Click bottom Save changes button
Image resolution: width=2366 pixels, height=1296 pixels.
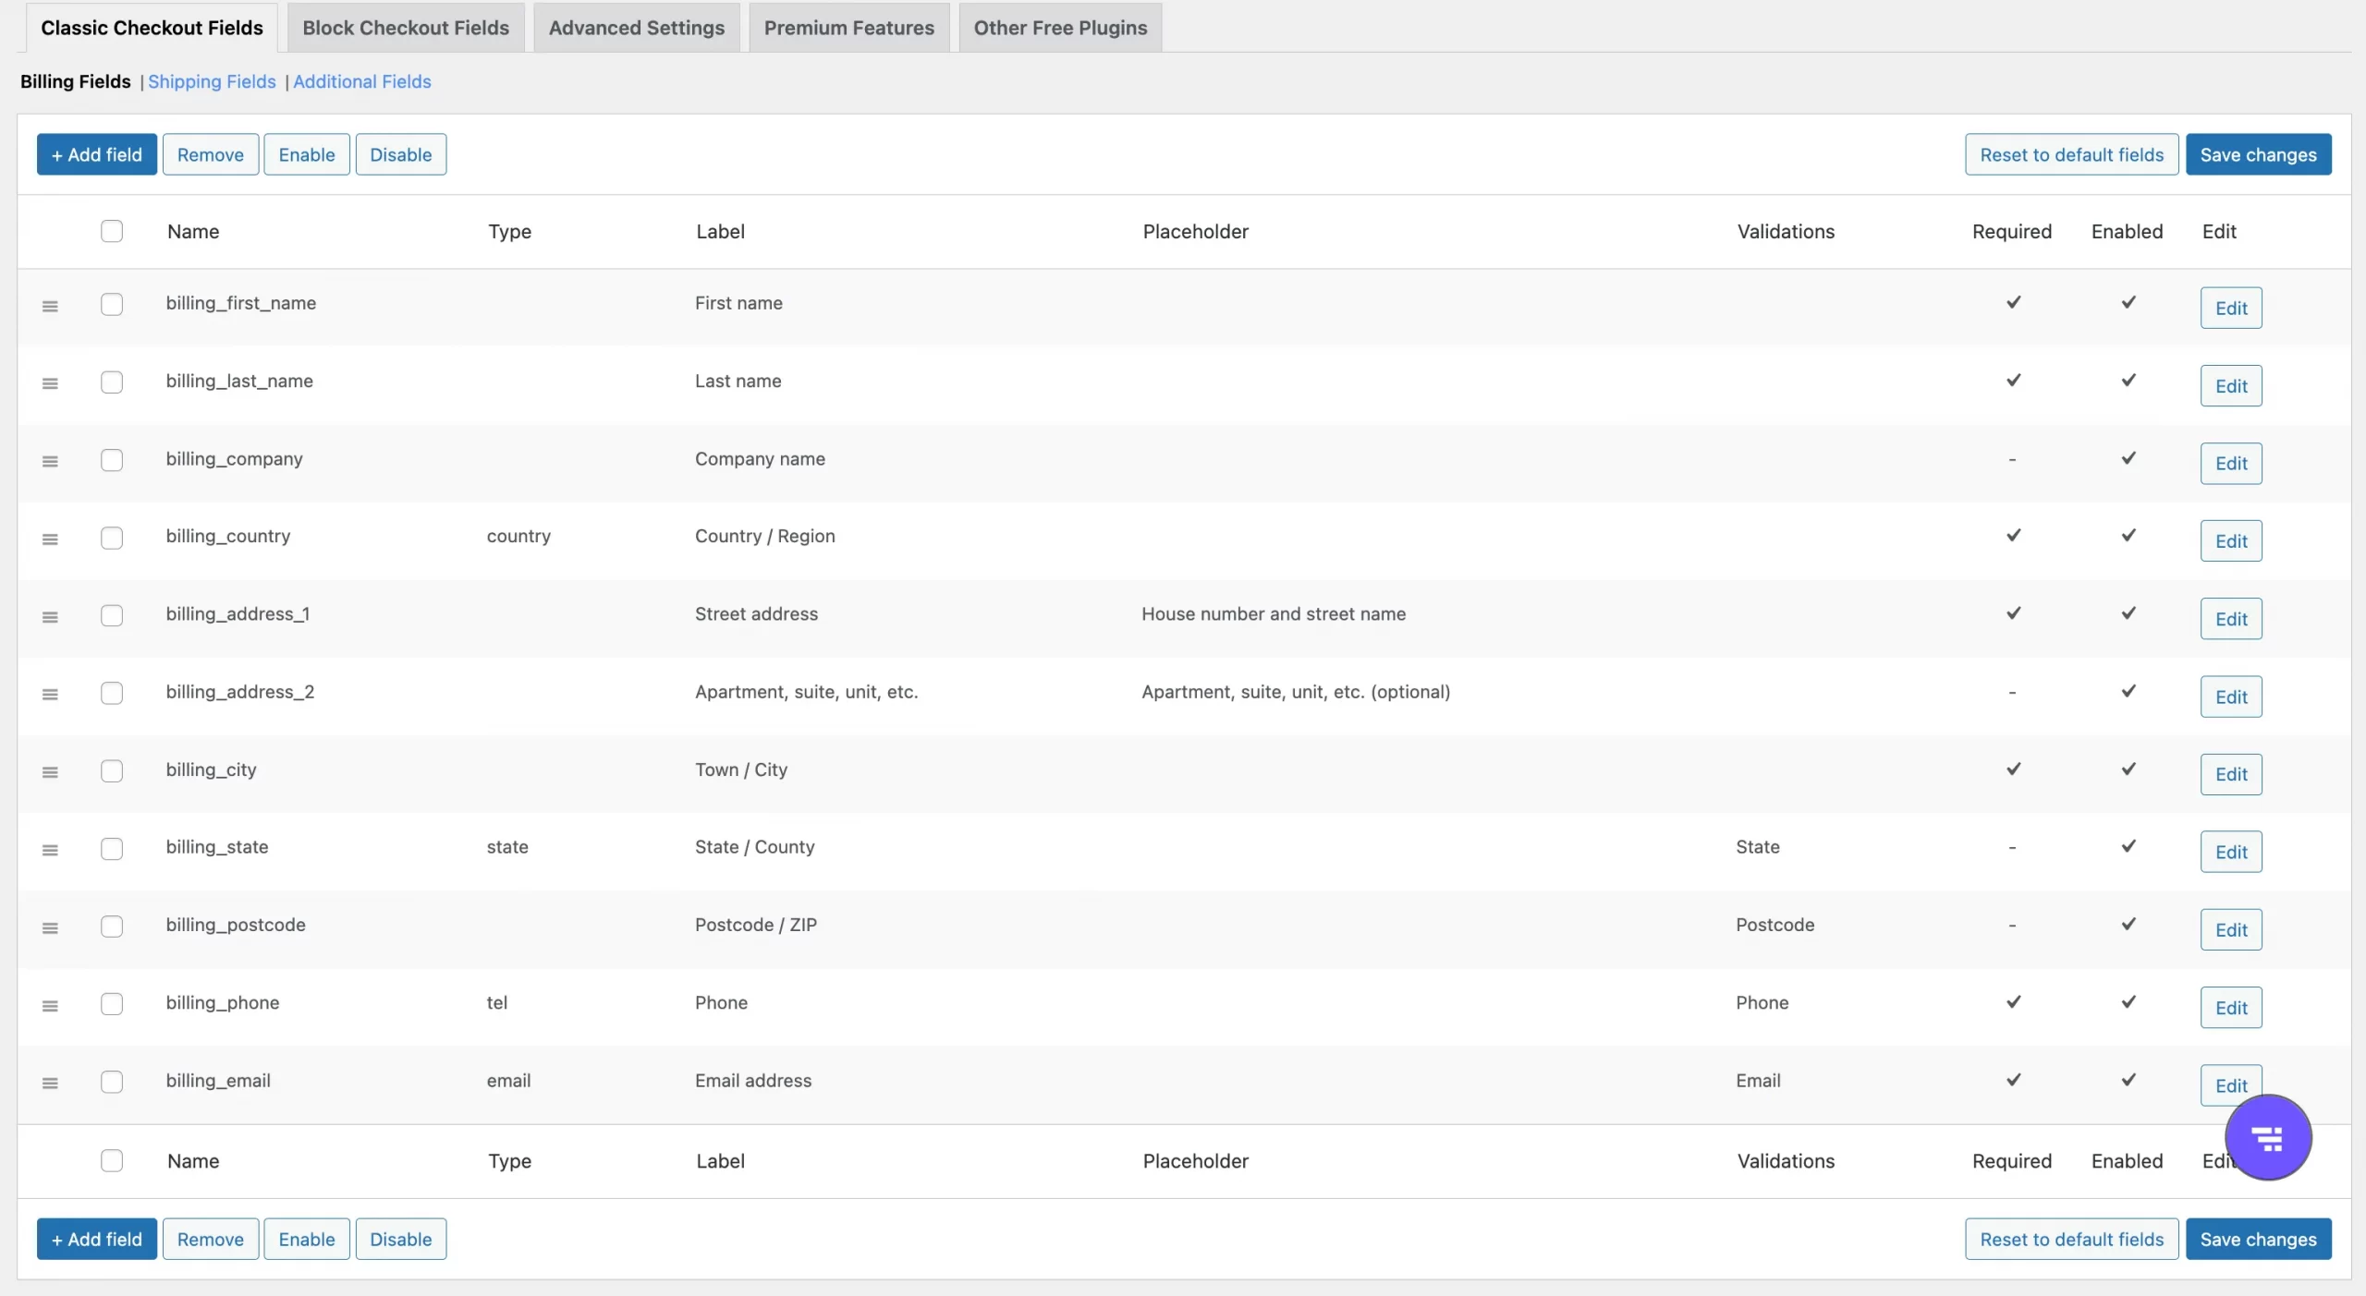click(2258, 1239)
